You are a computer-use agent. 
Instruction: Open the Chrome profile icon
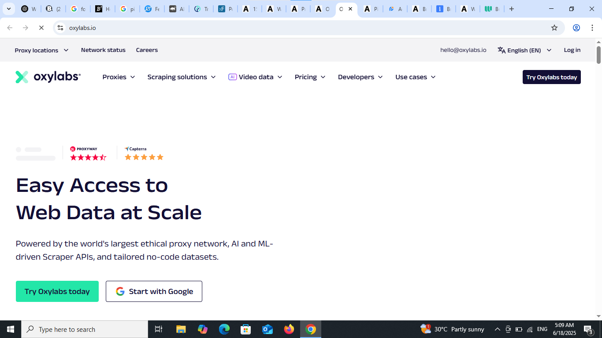(x=576, y=28)
